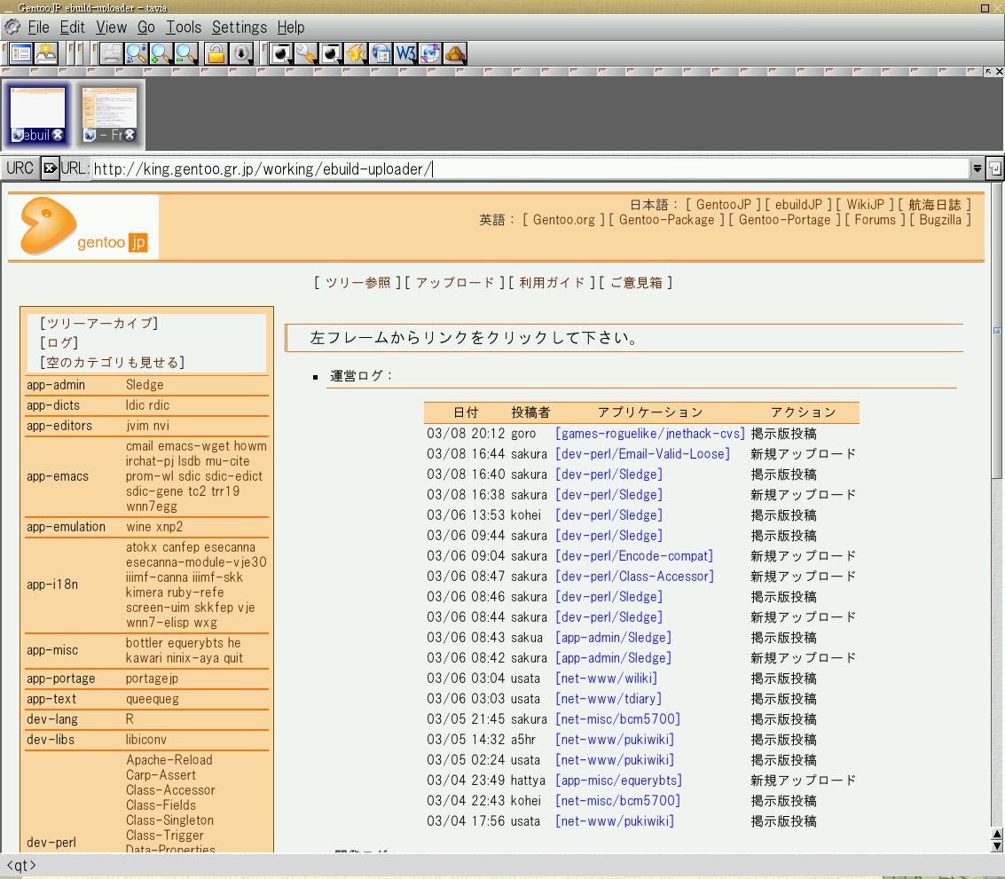Viewport: 1005px width, 879px height.
Task: Open the Tools menu
Action: pyautogui.click(x=184, y=27)
